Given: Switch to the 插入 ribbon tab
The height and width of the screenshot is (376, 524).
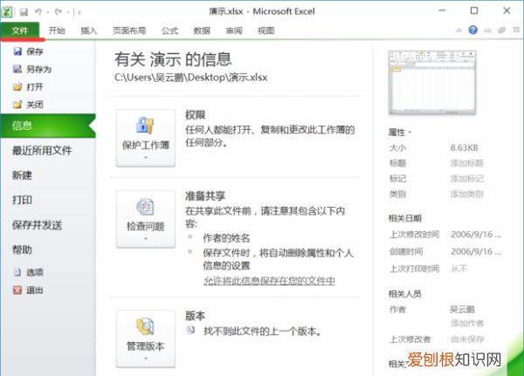Looking at the screenshot, I should [x=89, y=31].
